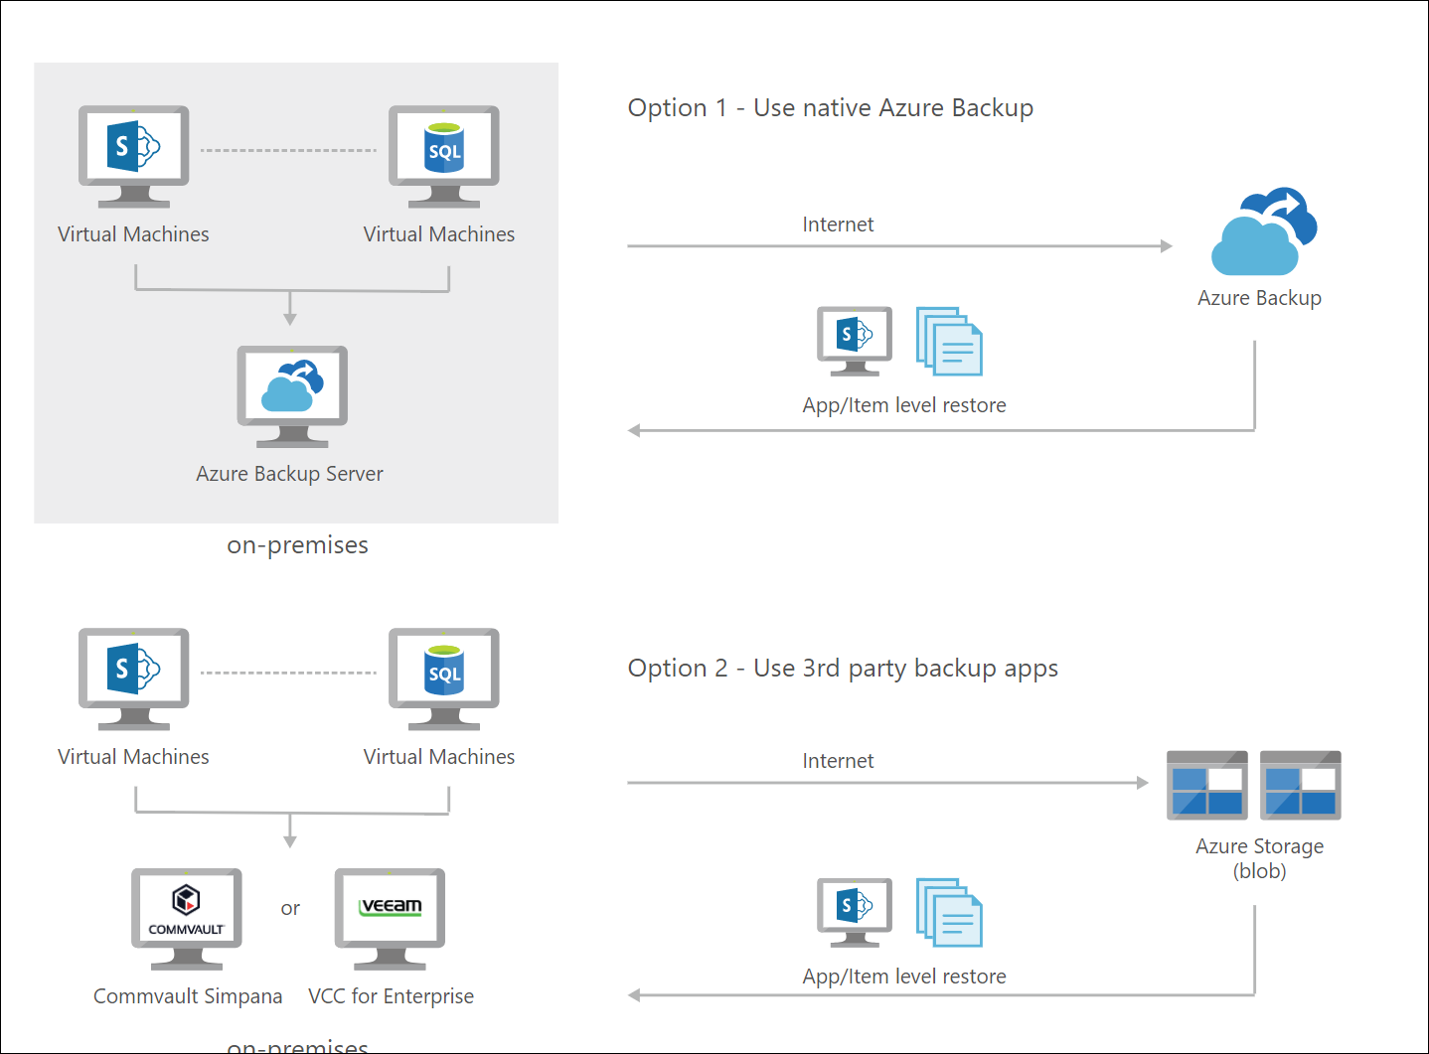Click the small SharePoint monitor icon above Option 2 restore label

pyautogui.click(x=855, y=912)
